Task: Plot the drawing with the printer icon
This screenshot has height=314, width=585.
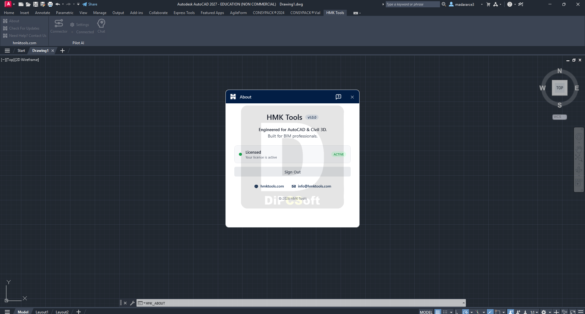Action: click(x=50, y=4)
